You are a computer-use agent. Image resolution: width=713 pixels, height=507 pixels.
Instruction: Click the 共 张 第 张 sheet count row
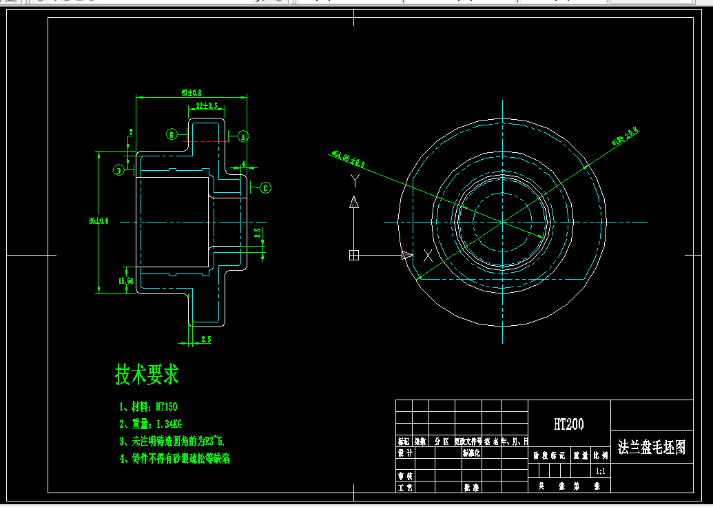pos(569,486)
